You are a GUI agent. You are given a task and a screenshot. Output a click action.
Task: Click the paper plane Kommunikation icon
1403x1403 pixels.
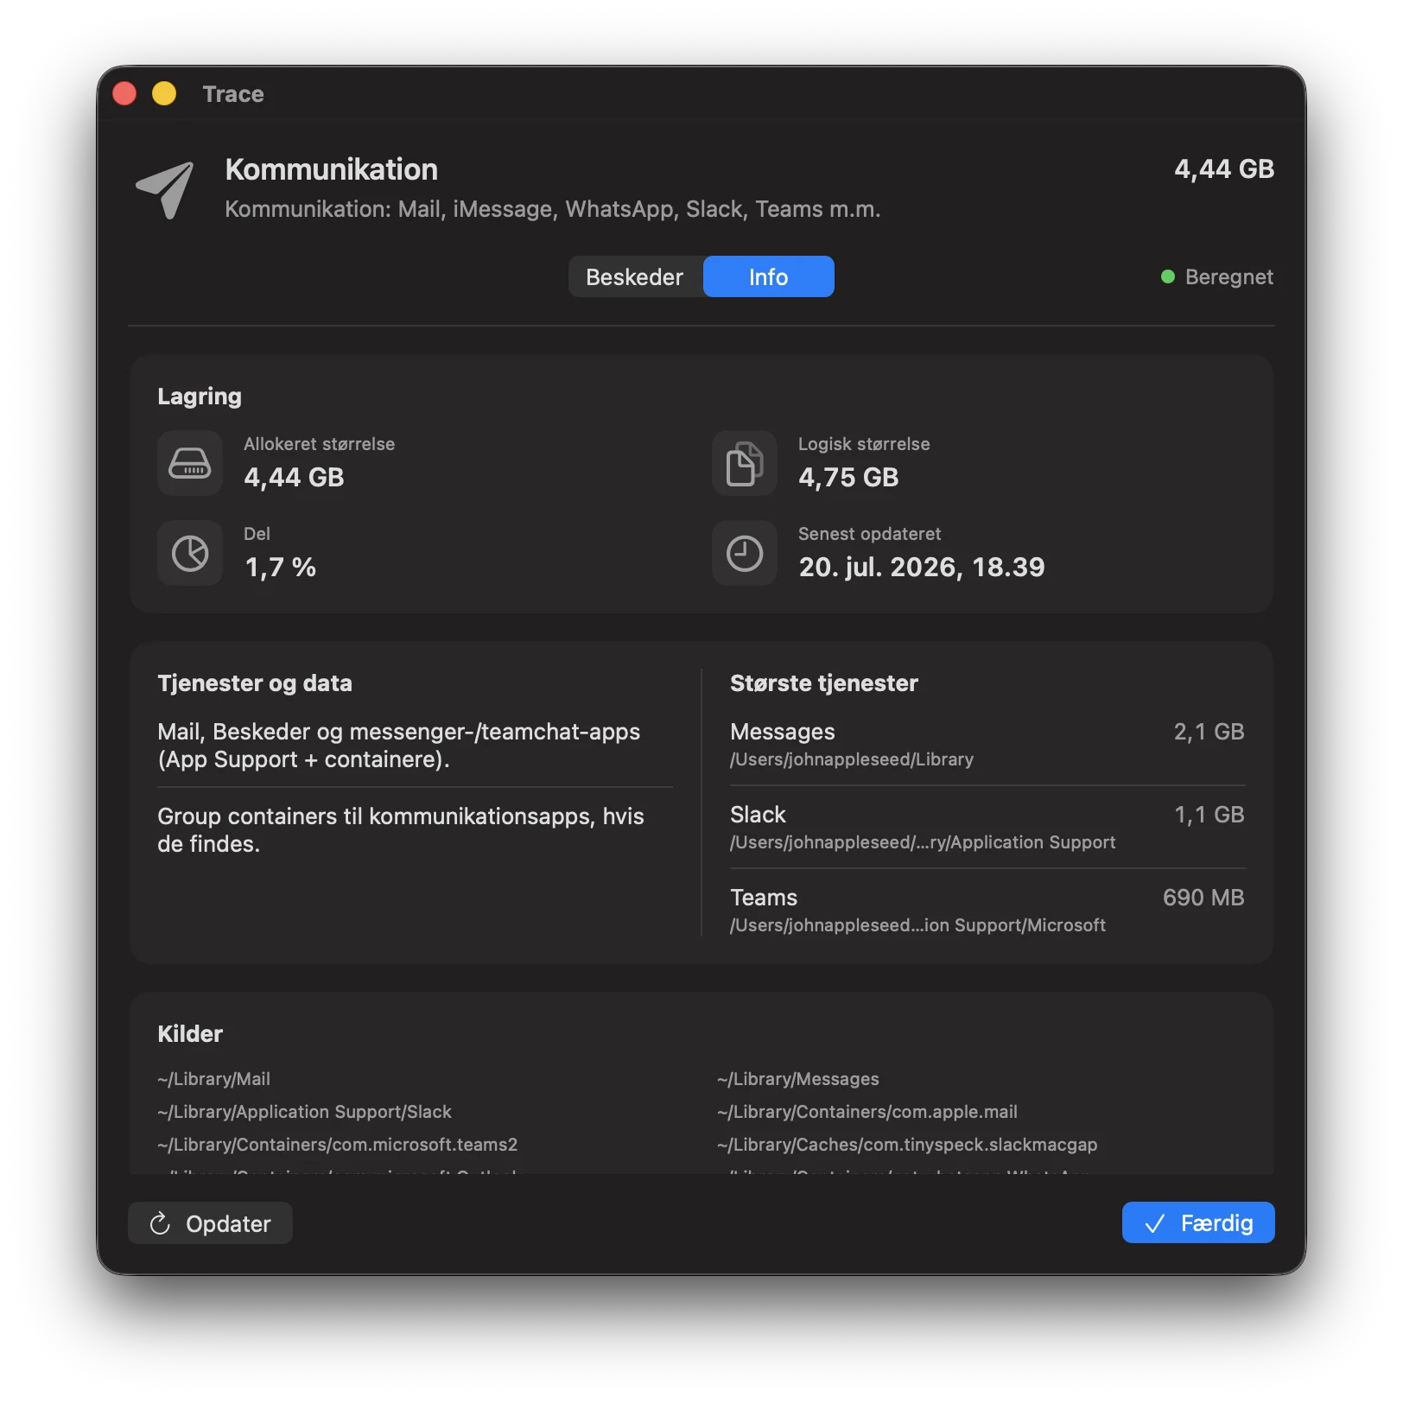pos(165,189)
